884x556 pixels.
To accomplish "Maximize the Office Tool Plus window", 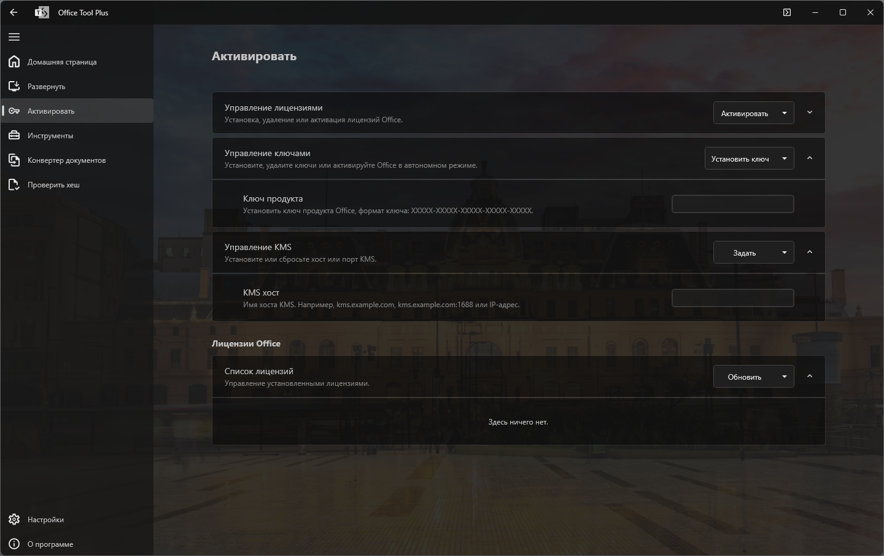I will point(843,12).
